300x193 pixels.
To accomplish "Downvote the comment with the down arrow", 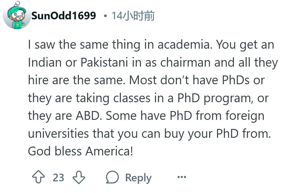I will (79, 177).
